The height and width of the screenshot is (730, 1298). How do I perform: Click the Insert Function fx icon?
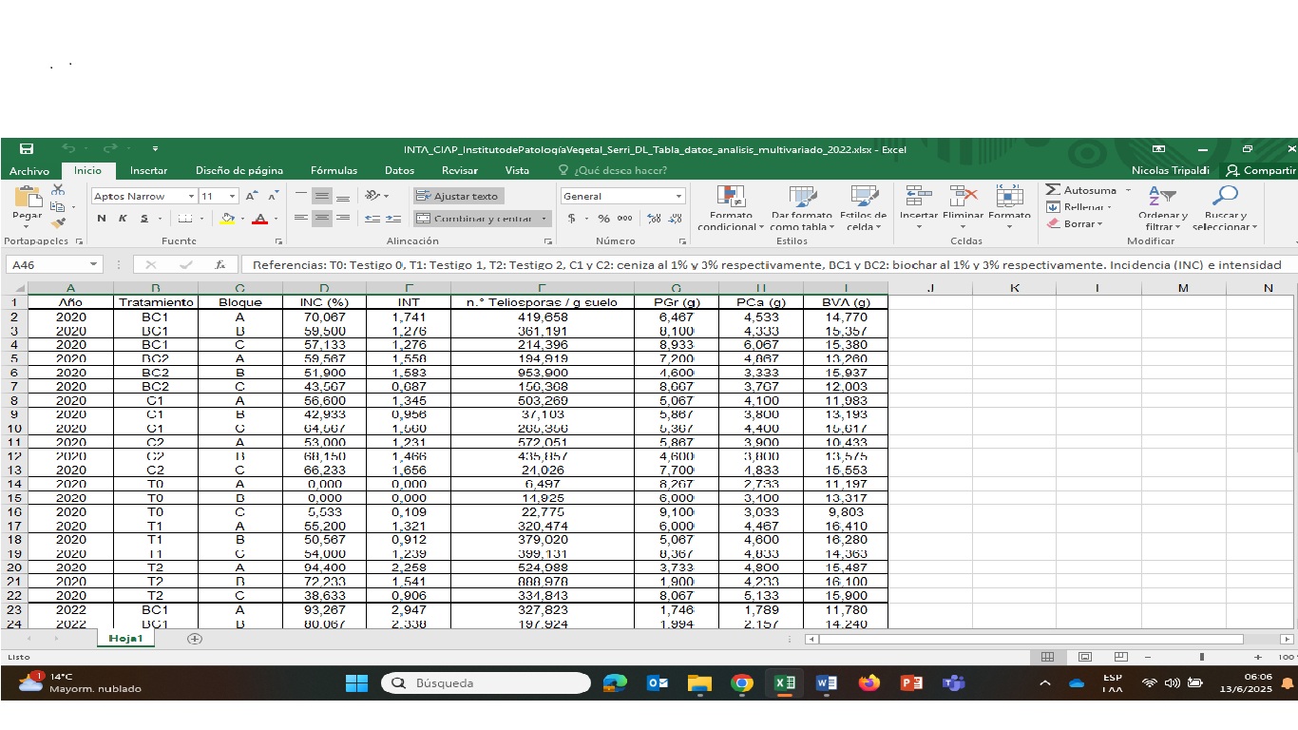[x=220, y=265]
